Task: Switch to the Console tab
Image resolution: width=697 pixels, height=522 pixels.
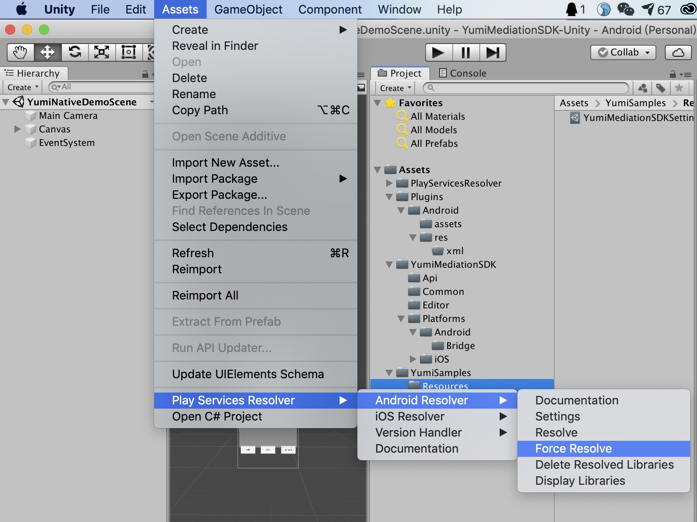Action: (x=462, y=73)
